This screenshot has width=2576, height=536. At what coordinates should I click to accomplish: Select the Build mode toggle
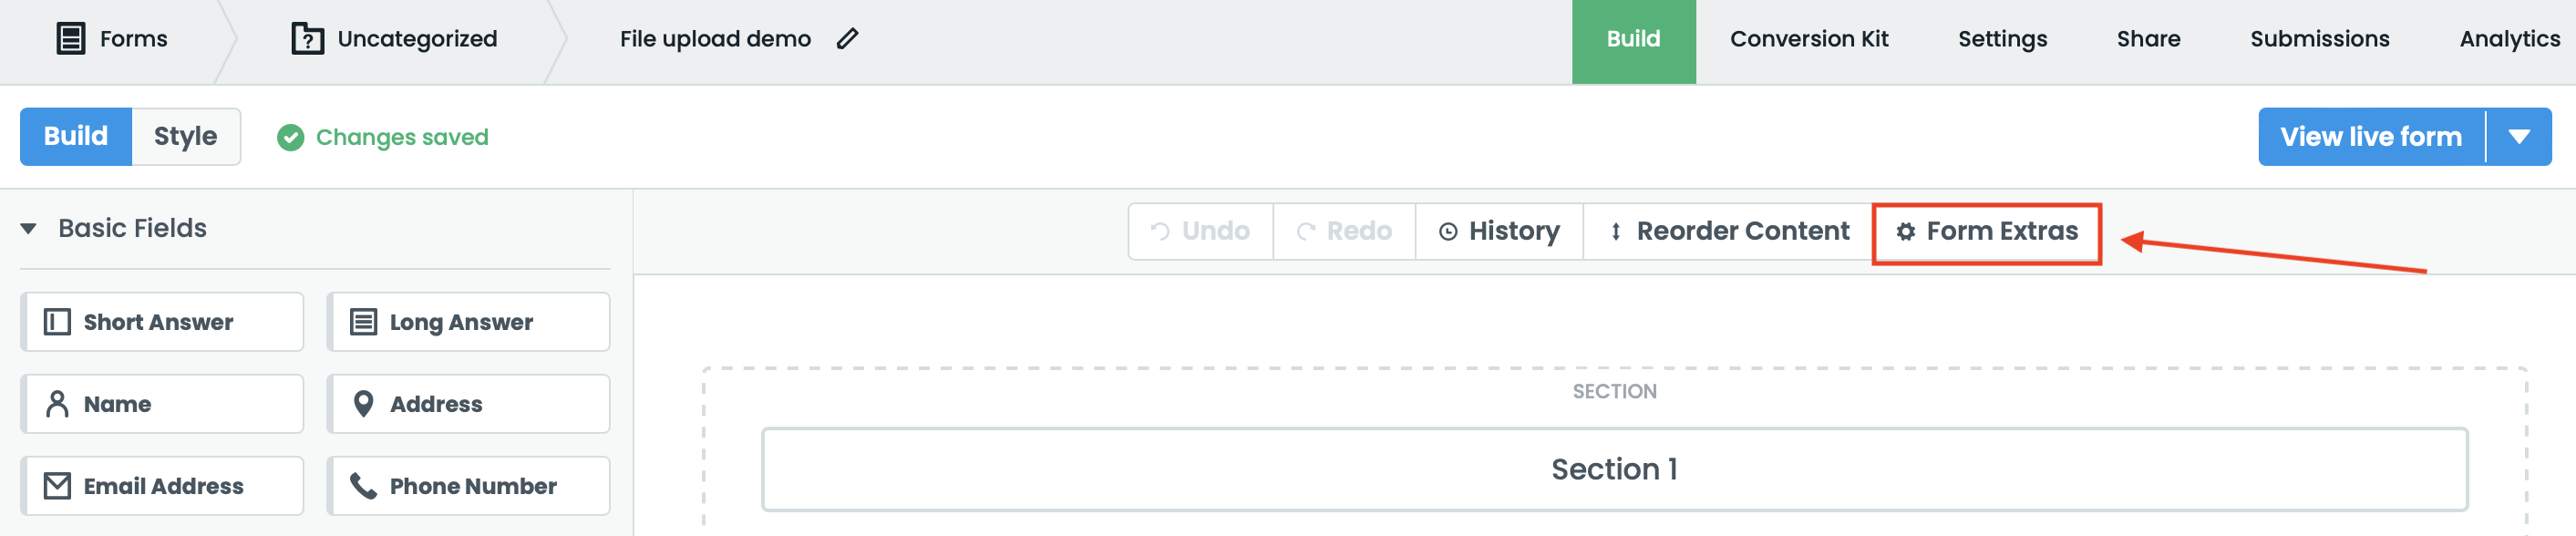pos(74,136)
